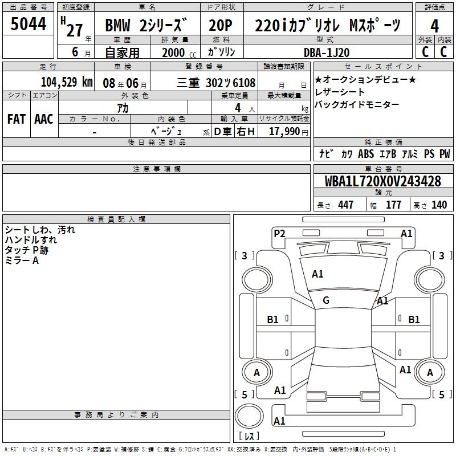Select the chassis number WBA1L720X0V243428

(x=382, y=181)
